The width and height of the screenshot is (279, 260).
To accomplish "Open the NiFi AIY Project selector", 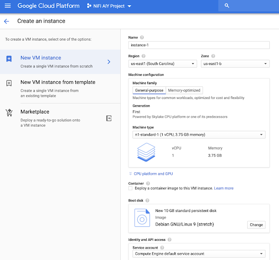I will coord(109,6).
